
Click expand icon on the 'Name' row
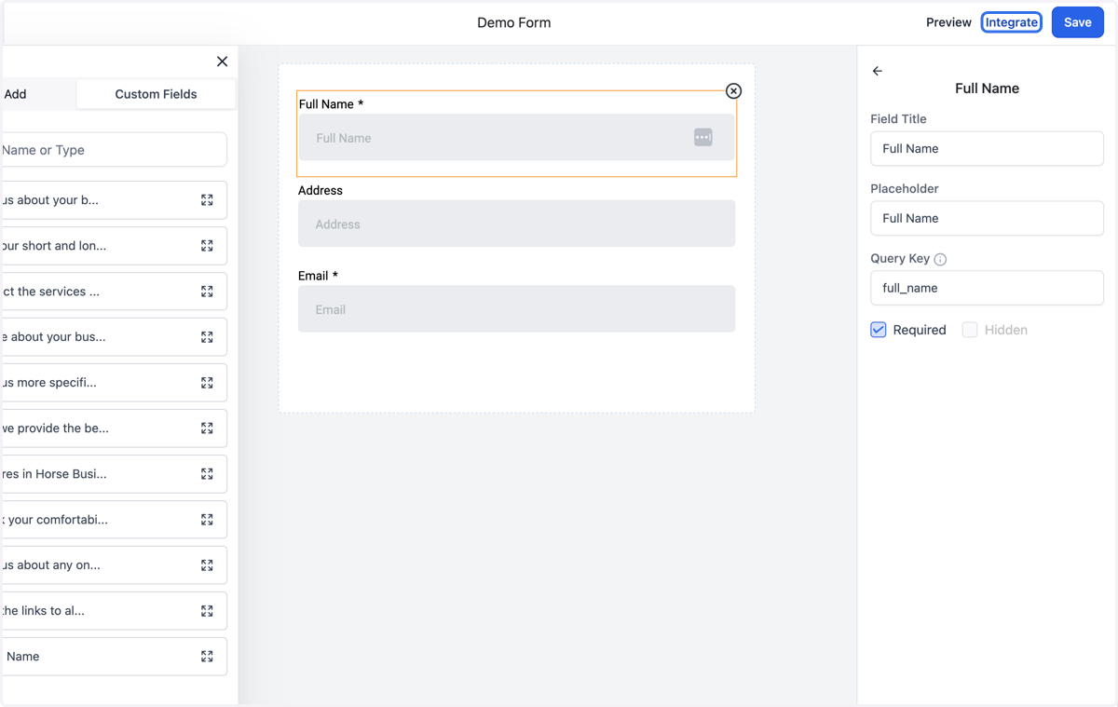click(x=207, y=657)
